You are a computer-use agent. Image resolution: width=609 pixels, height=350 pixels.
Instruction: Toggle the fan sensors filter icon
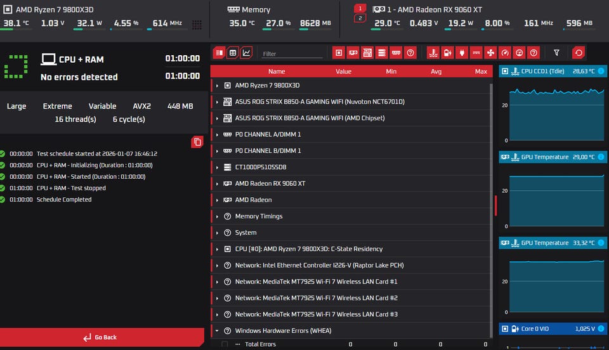coord(490,53)
